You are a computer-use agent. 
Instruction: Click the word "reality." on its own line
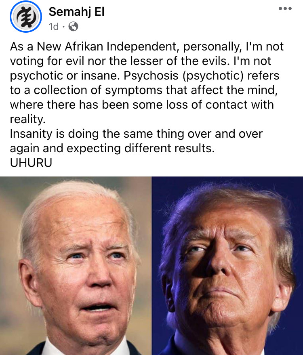click(27, 119)
